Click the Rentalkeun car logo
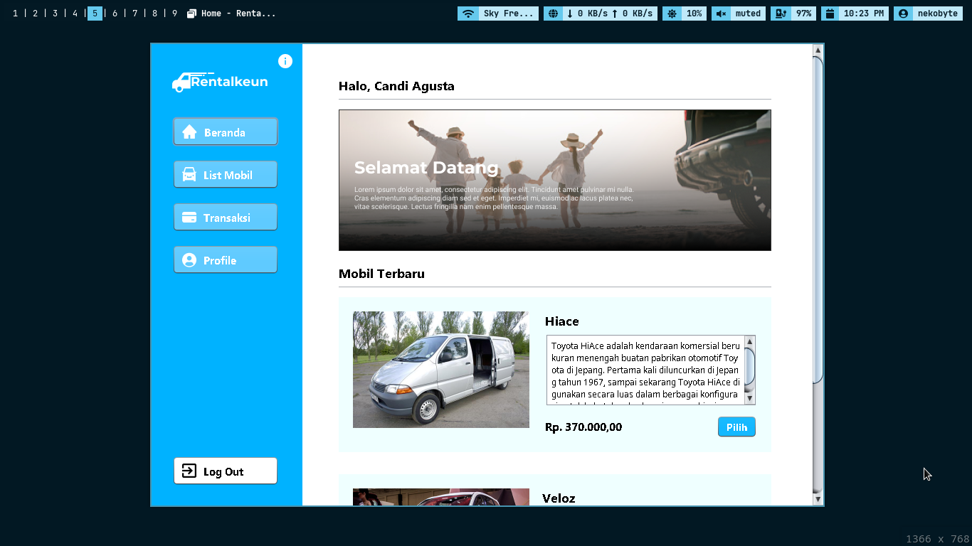The height and width of the screenshot is (546, 972). click(220, 82)
